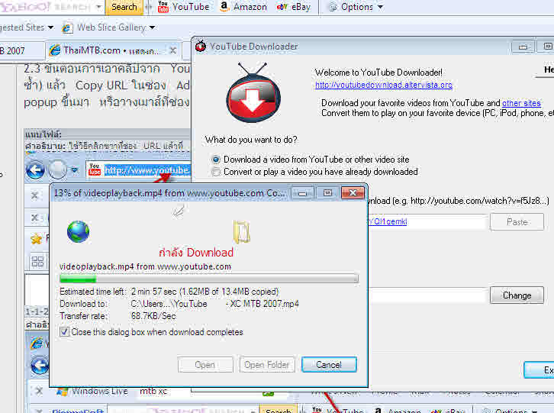554x413 pixels.
Task: Open the Web Slice Gallery dropdown arrow
Action: click(153, 27)
